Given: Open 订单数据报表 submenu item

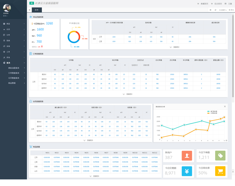Looking at the screenshot, I should tap(14, 73).
